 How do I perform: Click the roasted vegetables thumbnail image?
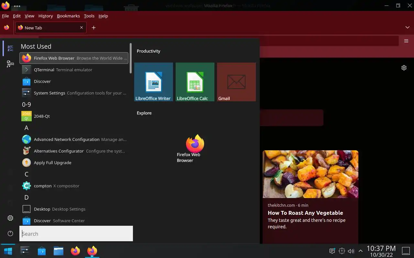tap(310, 174)
